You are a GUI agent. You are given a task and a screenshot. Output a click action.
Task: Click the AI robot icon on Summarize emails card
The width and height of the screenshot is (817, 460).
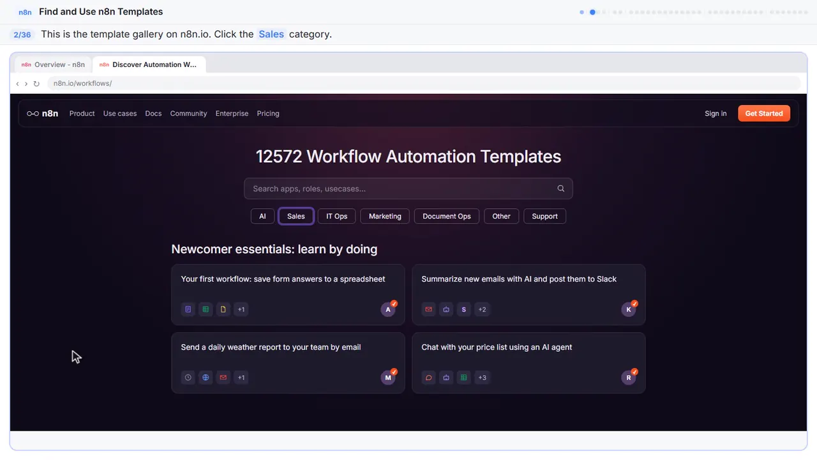tap(446, 309)
